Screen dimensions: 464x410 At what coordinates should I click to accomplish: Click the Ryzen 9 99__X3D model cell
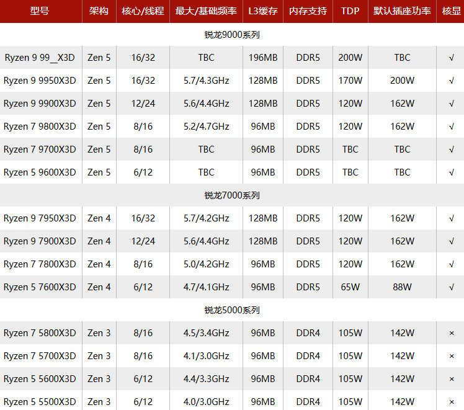click(x=40, y=58)
